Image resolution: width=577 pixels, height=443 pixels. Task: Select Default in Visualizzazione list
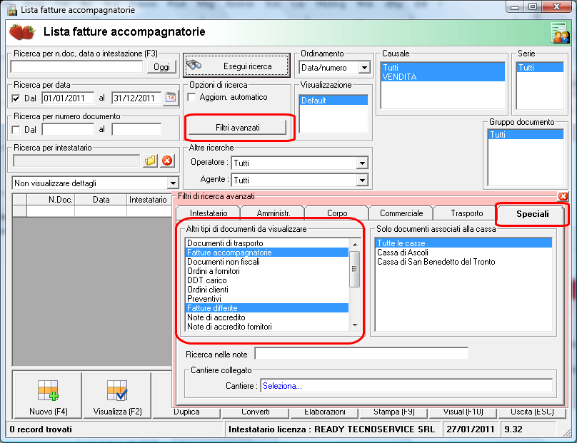(x=333, y=101)
